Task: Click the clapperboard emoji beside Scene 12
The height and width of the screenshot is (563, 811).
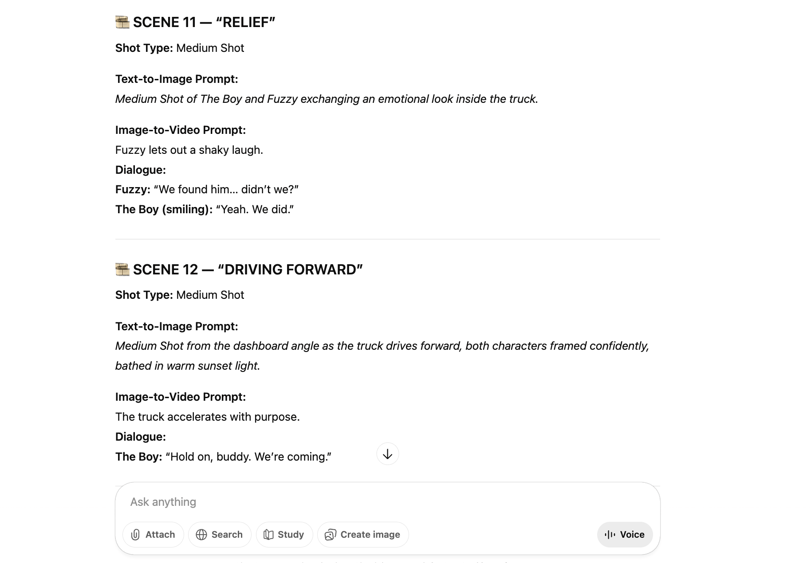Action: tap(122, 270)
